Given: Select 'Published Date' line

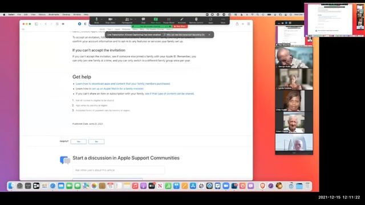Looking at the screenshot, I should point(87,124).
